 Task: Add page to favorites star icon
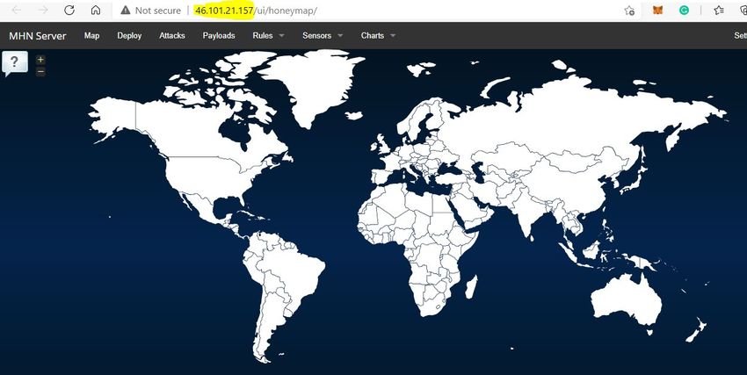tap(629, 11)
